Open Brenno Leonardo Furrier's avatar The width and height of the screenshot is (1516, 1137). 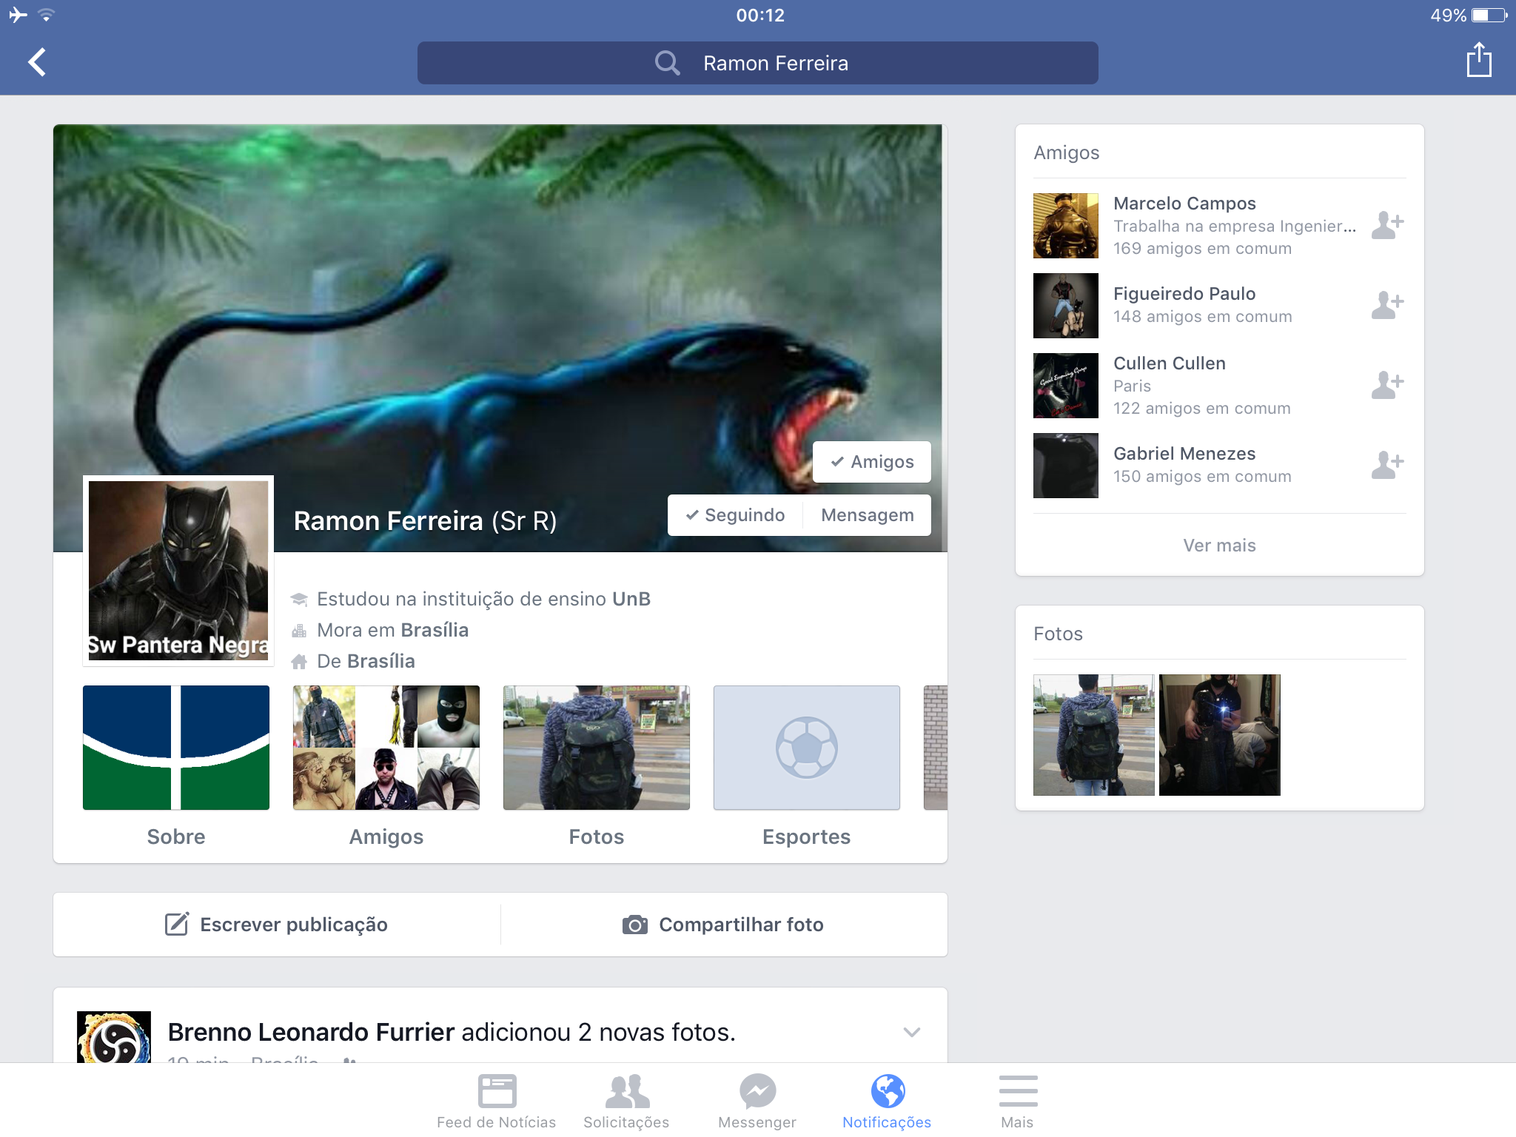click(x=114, y=1037)
